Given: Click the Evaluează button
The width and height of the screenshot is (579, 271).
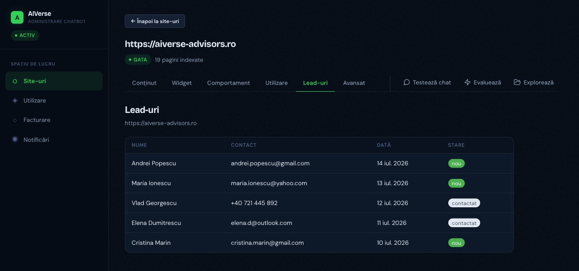Looking at the screenshot, I should point(483,82).
